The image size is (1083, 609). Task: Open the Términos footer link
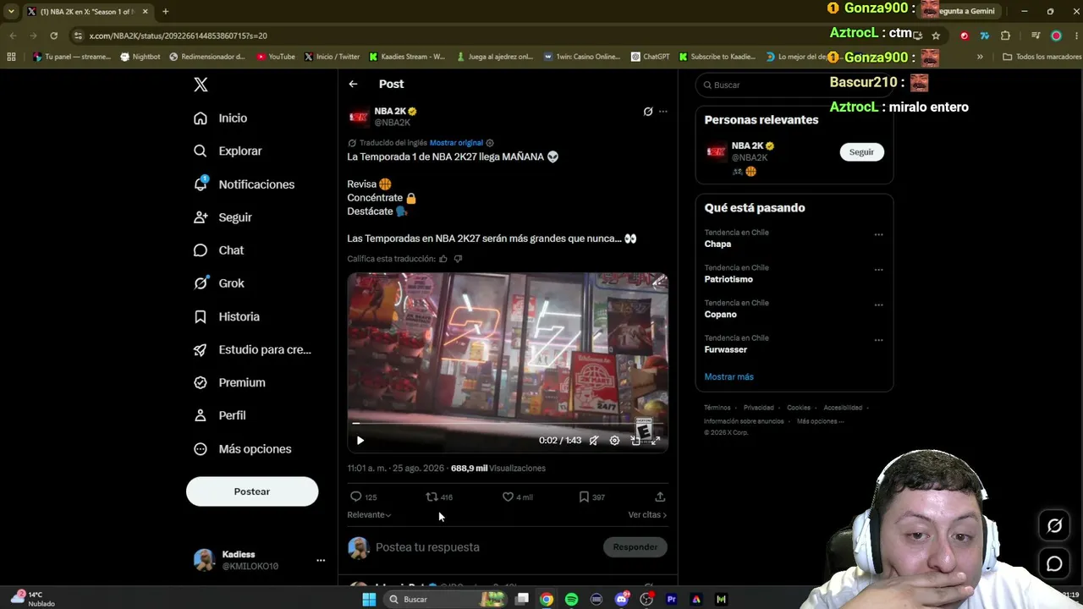(x=717, y=408)
